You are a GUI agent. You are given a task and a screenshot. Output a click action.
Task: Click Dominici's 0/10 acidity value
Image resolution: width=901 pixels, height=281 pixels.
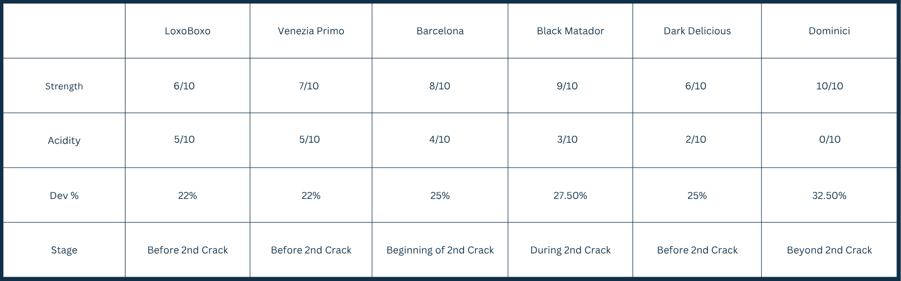point(829,139)
